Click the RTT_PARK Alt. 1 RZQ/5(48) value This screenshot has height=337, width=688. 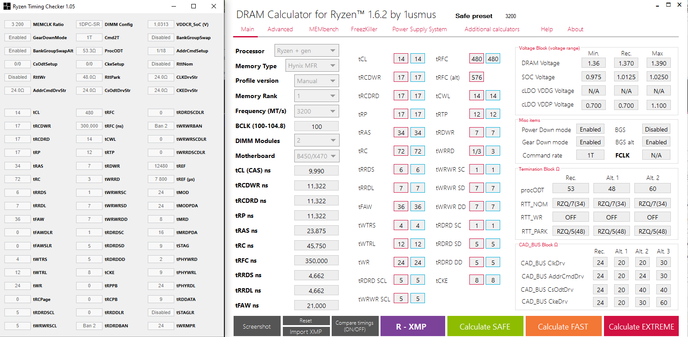(612, 231)
